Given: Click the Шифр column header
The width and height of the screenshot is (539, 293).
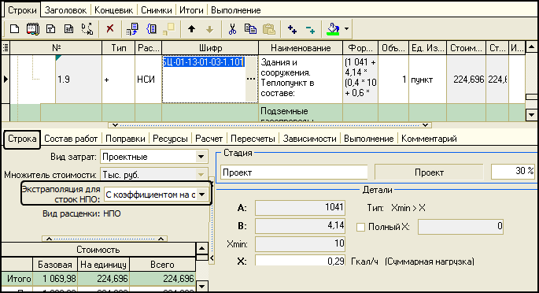Looking at the screenshot, I should point(210,48).
